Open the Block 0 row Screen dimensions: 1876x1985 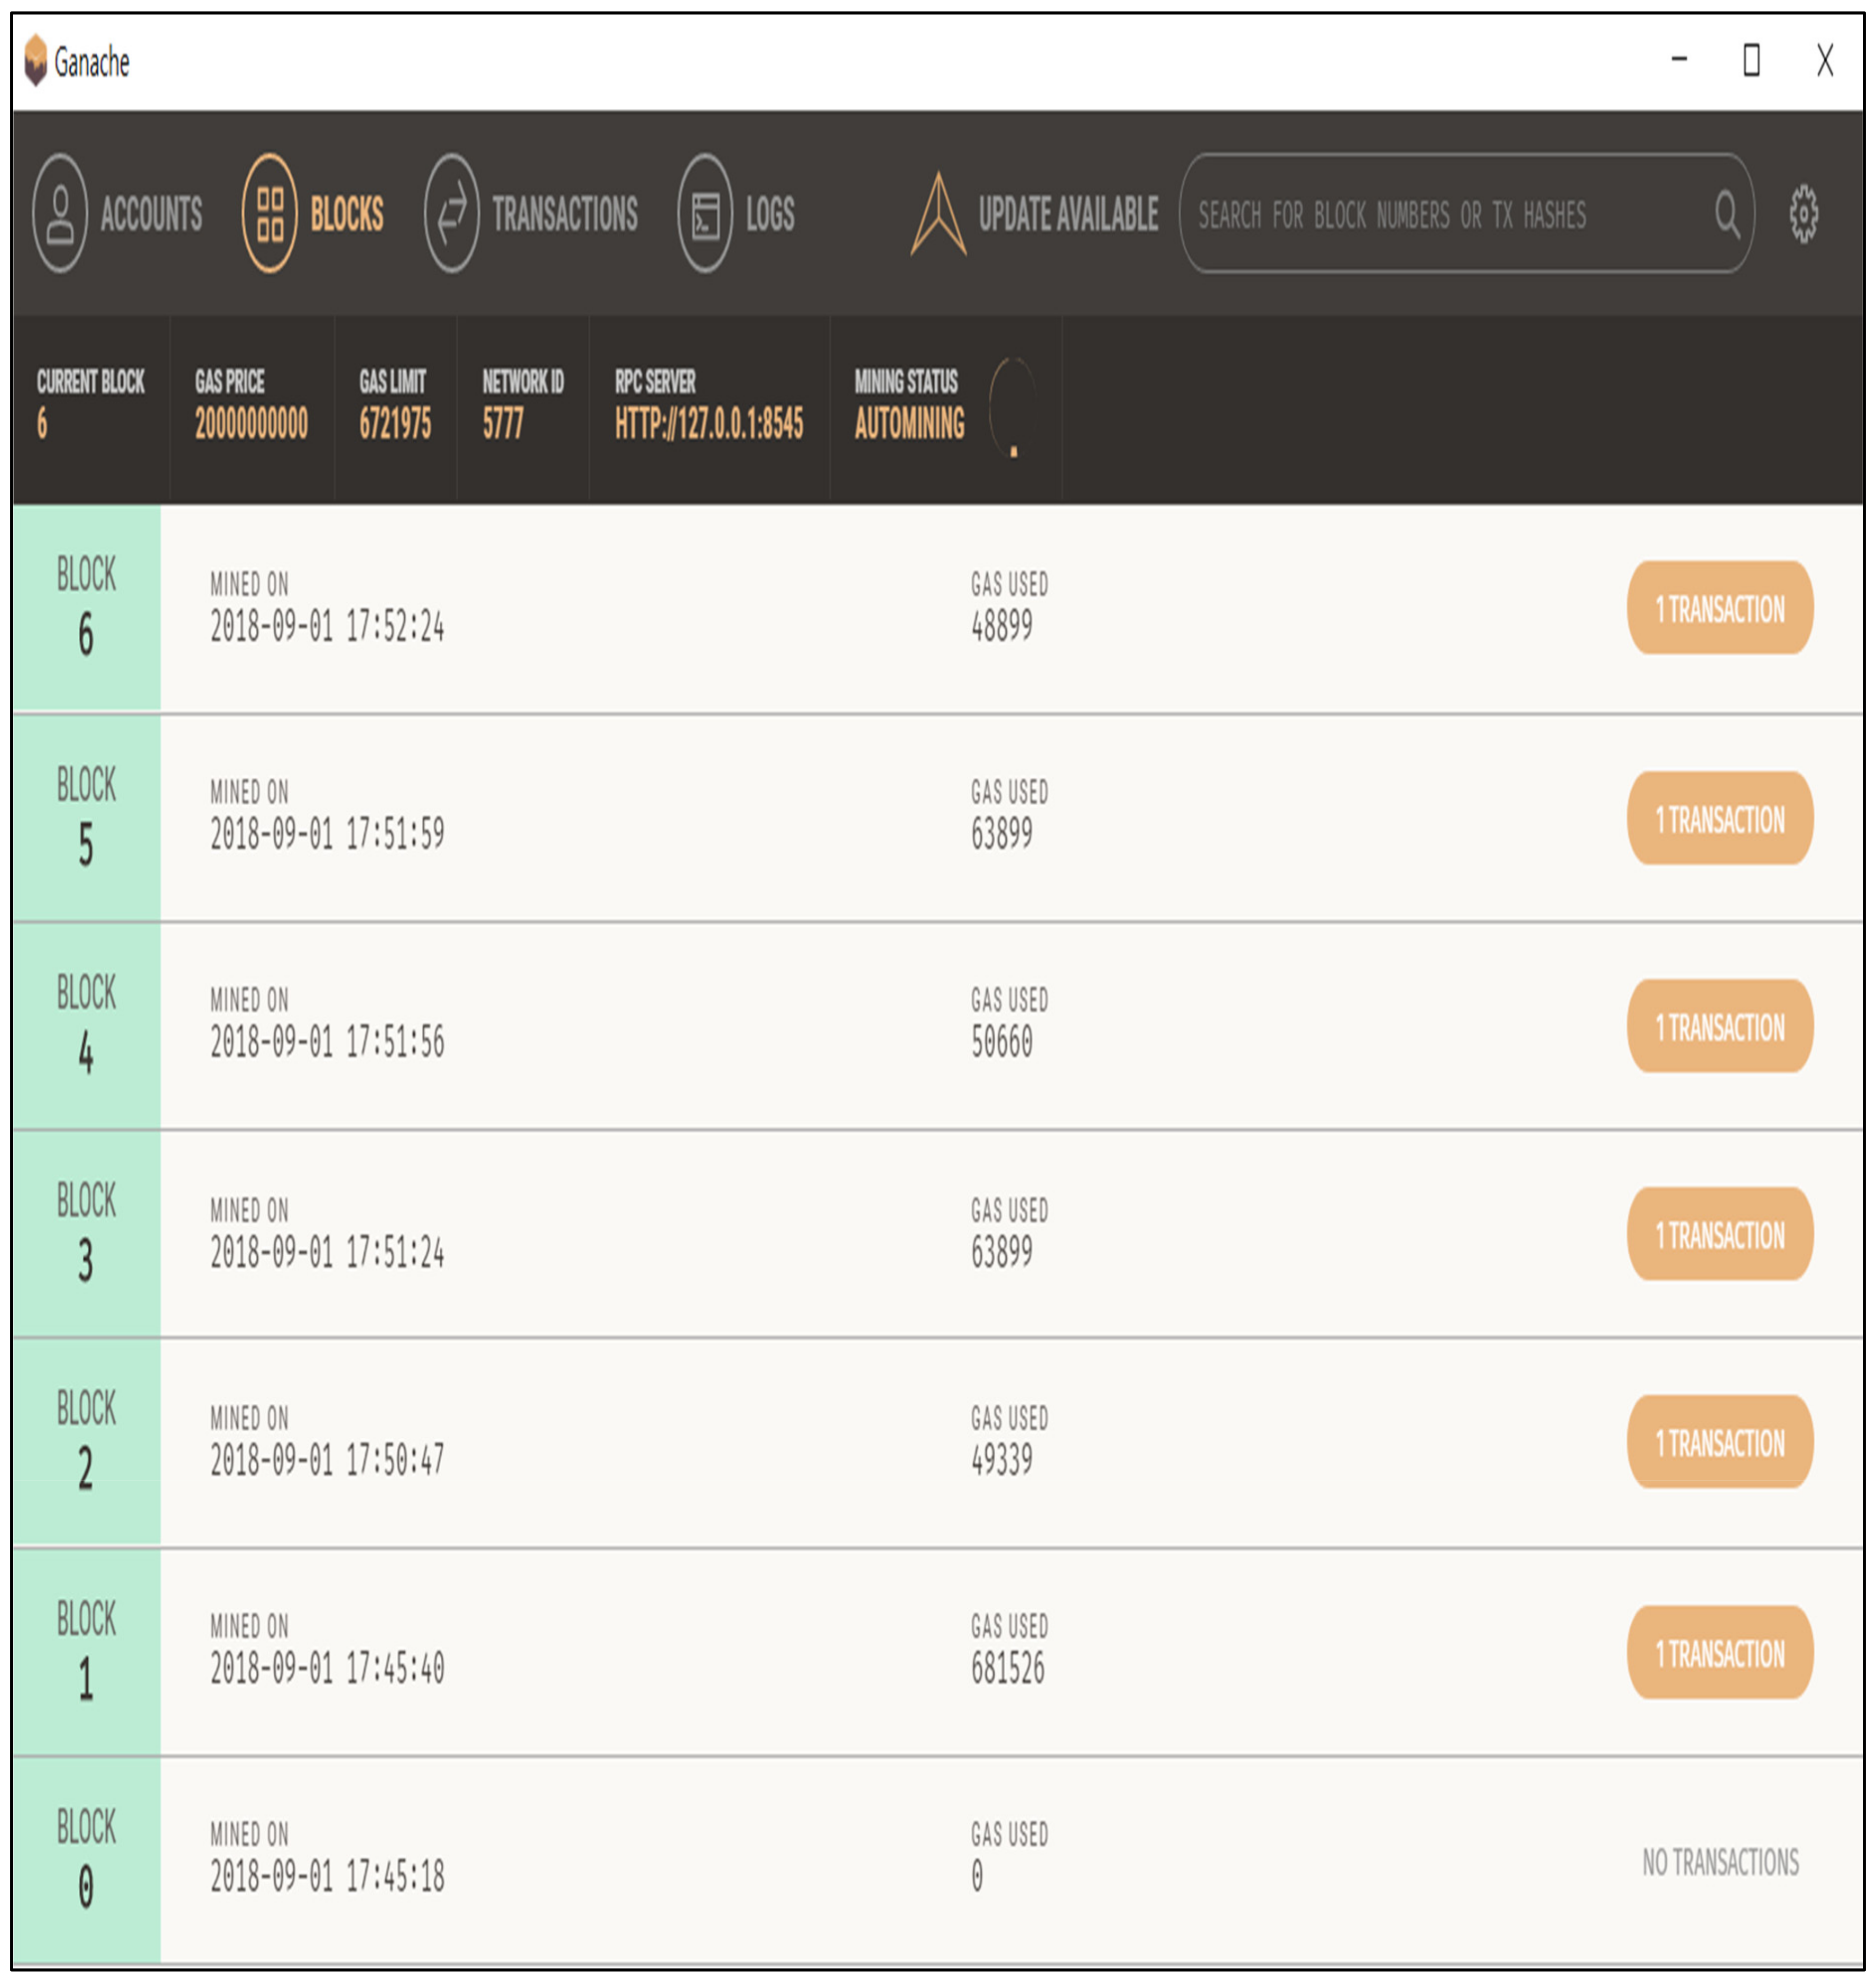click(x=86, y=1860)
